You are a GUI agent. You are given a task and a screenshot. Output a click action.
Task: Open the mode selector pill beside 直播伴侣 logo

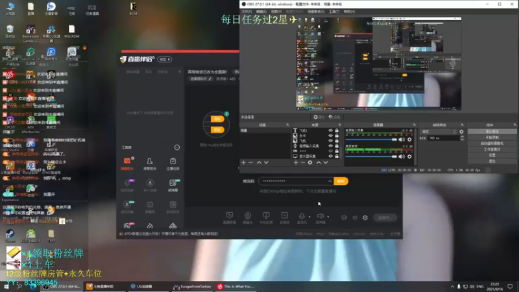tap(165, 59)
